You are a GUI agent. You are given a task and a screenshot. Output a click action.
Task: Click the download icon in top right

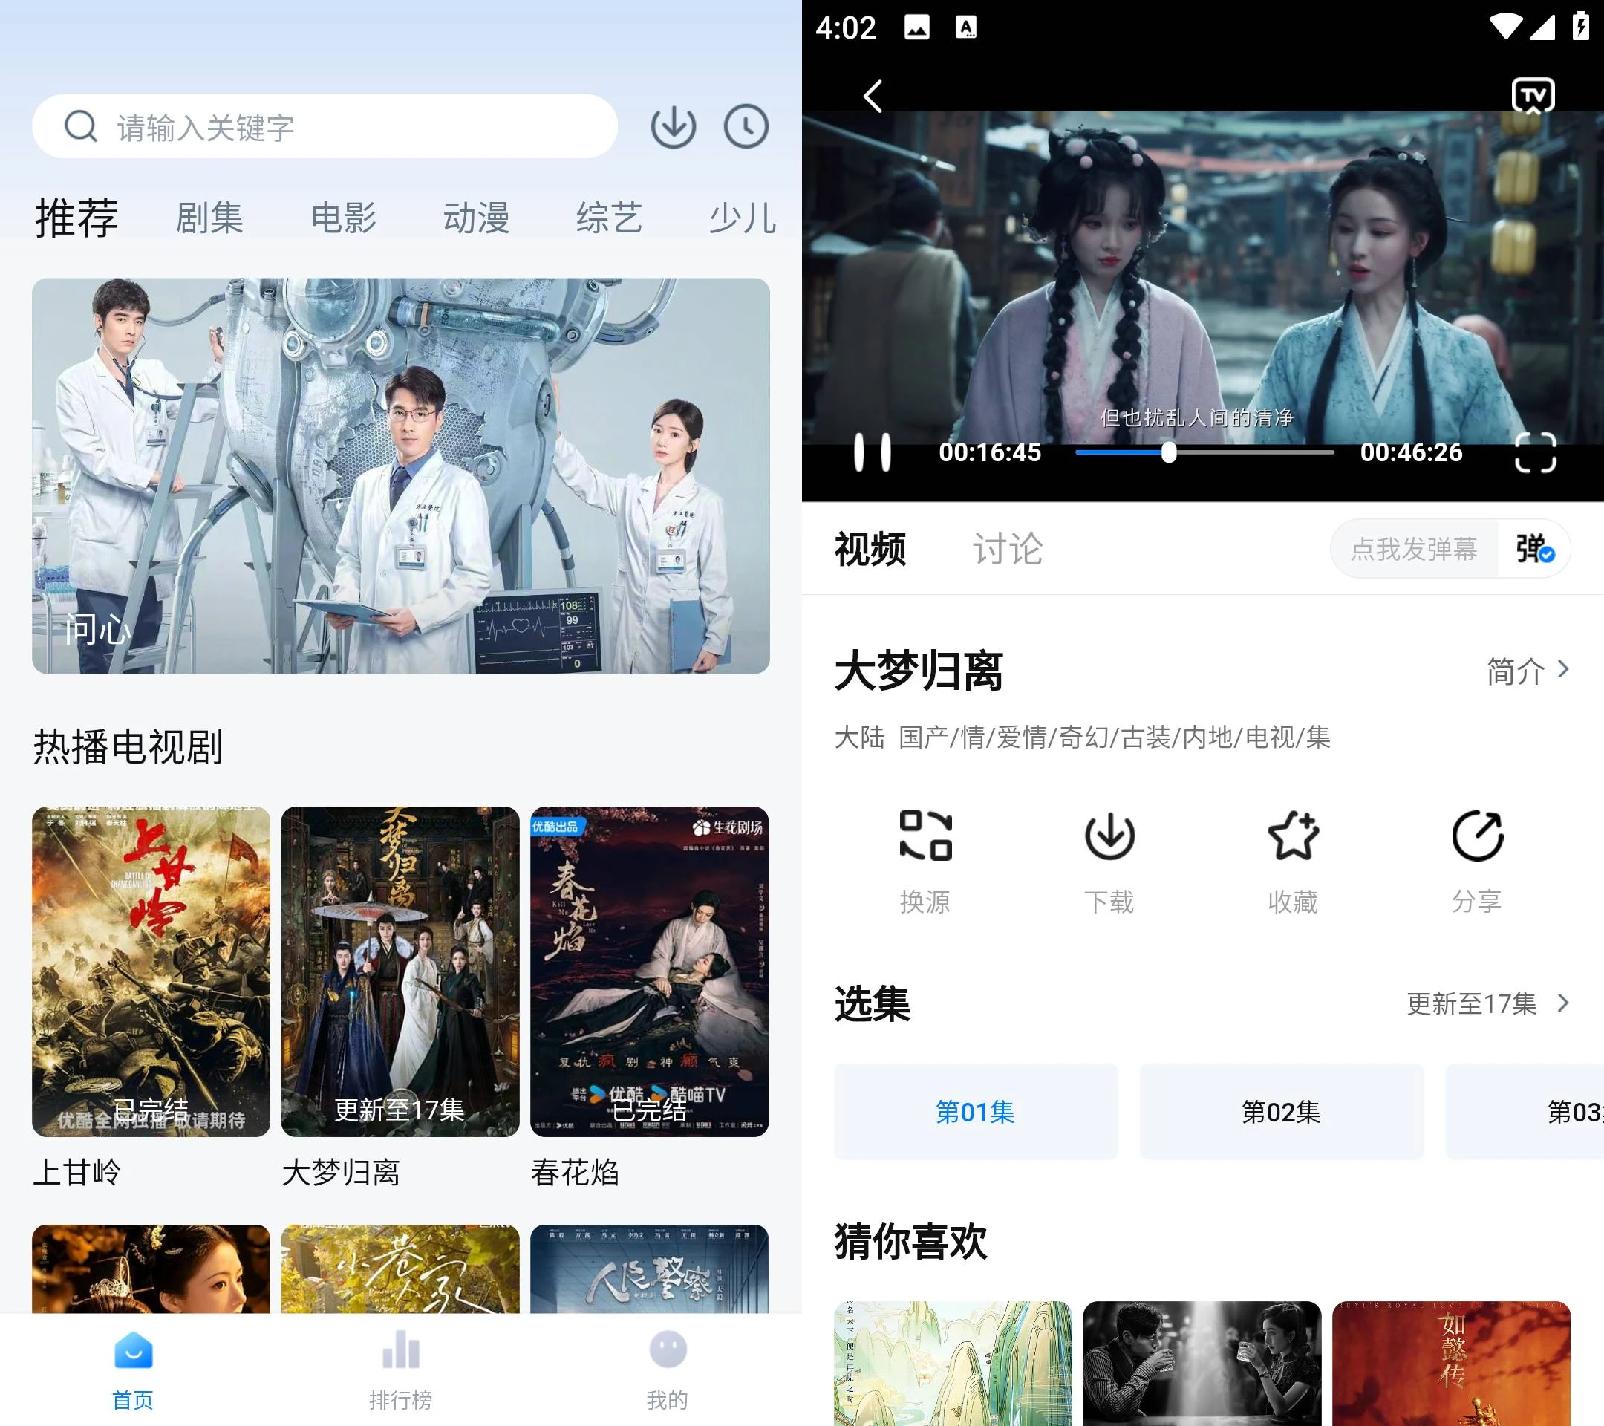[x=673, y=127]
